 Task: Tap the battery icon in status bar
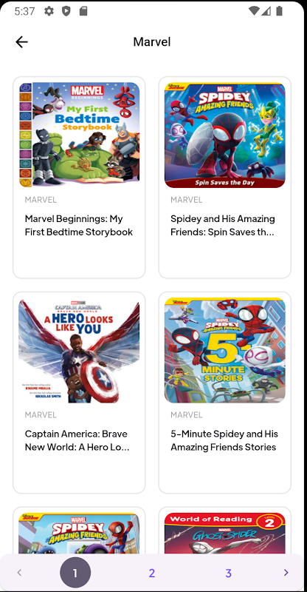click(279, 11)
